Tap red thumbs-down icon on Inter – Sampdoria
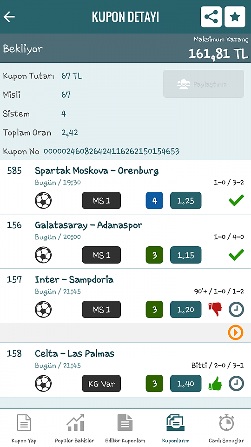The width and height of the screenshot is (251, 447). point(215,309)
